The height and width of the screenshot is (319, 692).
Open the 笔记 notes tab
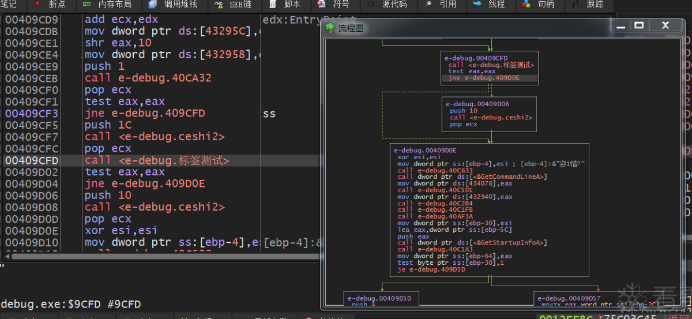click(x=9, y=4)
